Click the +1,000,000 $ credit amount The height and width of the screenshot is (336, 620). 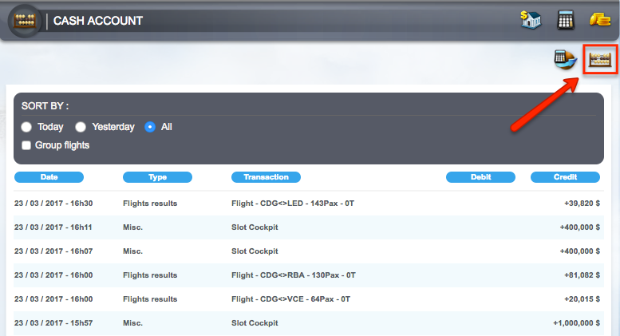(x=576, y=323)
